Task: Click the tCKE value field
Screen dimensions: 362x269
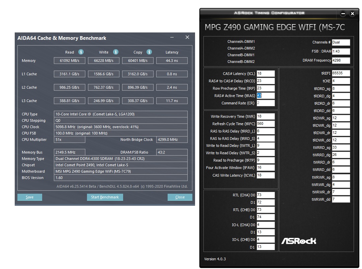Action: click(341, 81)
